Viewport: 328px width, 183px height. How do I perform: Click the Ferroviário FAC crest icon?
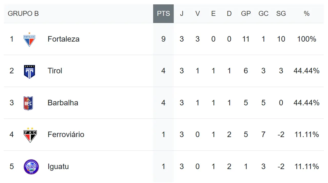[30, 135]
